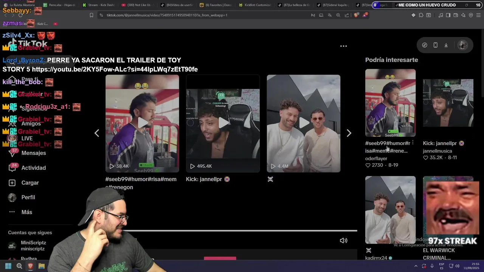This screenshot has width=484, height=272.
Task: Open the Leo AI sparkle icon
Action: (463, 15)
